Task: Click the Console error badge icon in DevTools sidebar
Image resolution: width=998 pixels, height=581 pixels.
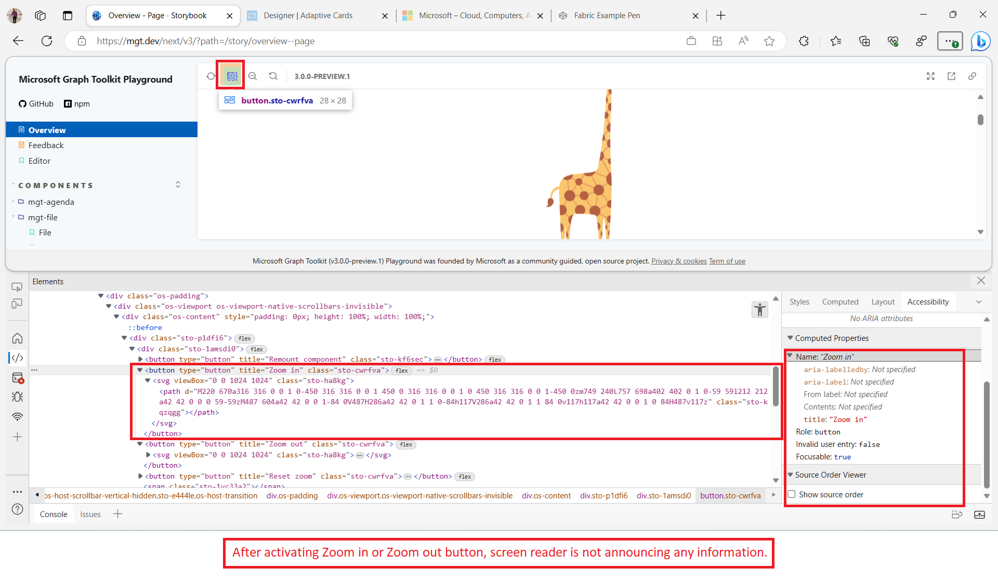Action: (x=17, y=378)
